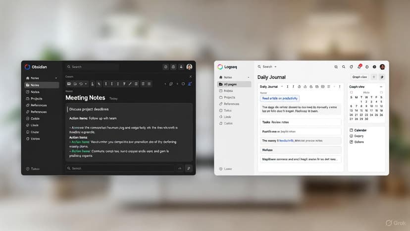Open the user avatar in the Logseq window
The height and width of the screenshot is (231, 410).
point(382,67)
